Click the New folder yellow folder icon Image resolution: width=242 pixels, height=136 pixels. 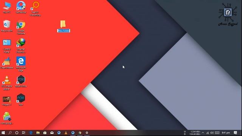63,24
